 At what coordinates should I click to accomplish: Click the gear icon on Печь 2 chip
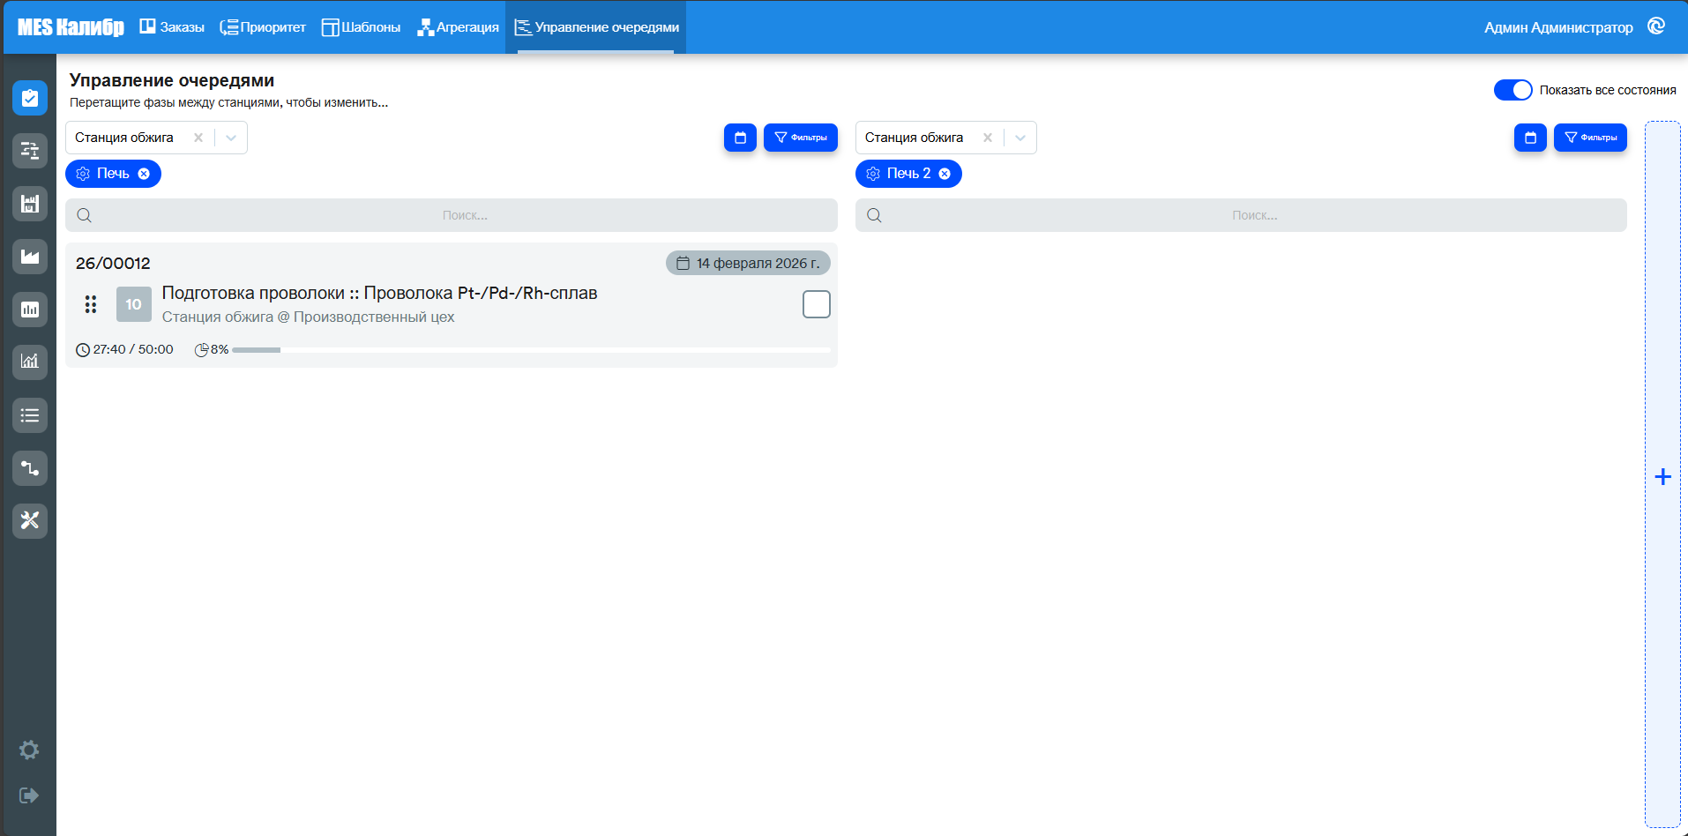pyautogui.click(x=873, y=174)
